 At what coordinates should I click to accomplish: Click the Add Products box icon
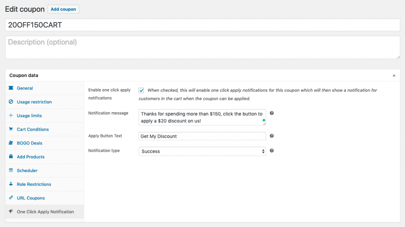[x=11, y=157]
